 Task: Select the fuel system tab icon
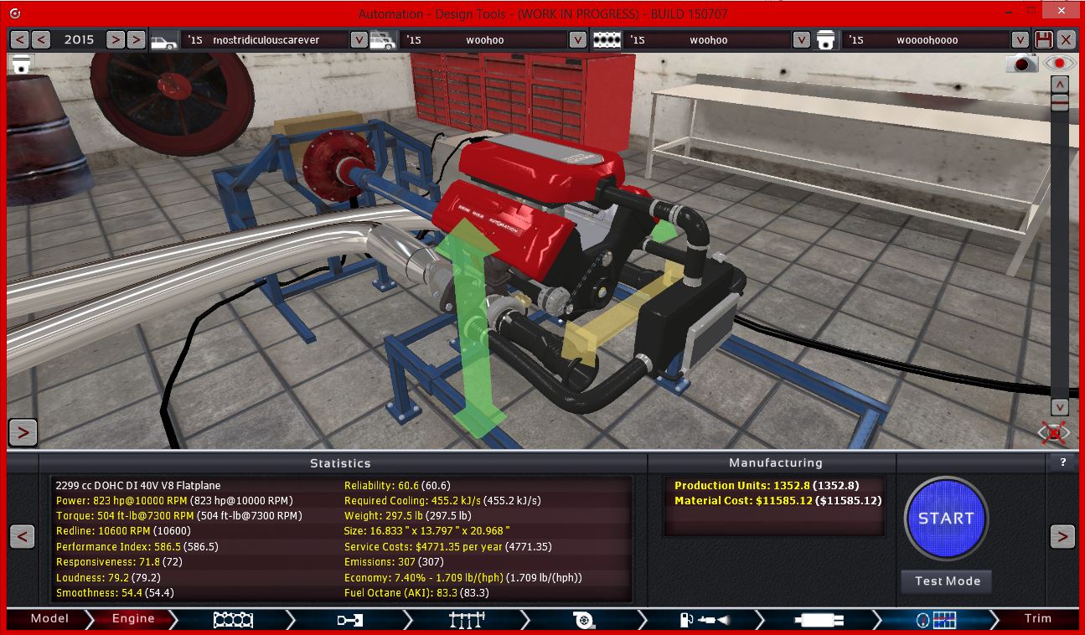coord(702,619)
